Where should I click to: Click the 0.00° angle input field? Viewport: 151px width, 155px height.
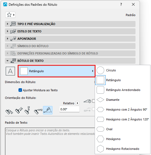point(69,109)
